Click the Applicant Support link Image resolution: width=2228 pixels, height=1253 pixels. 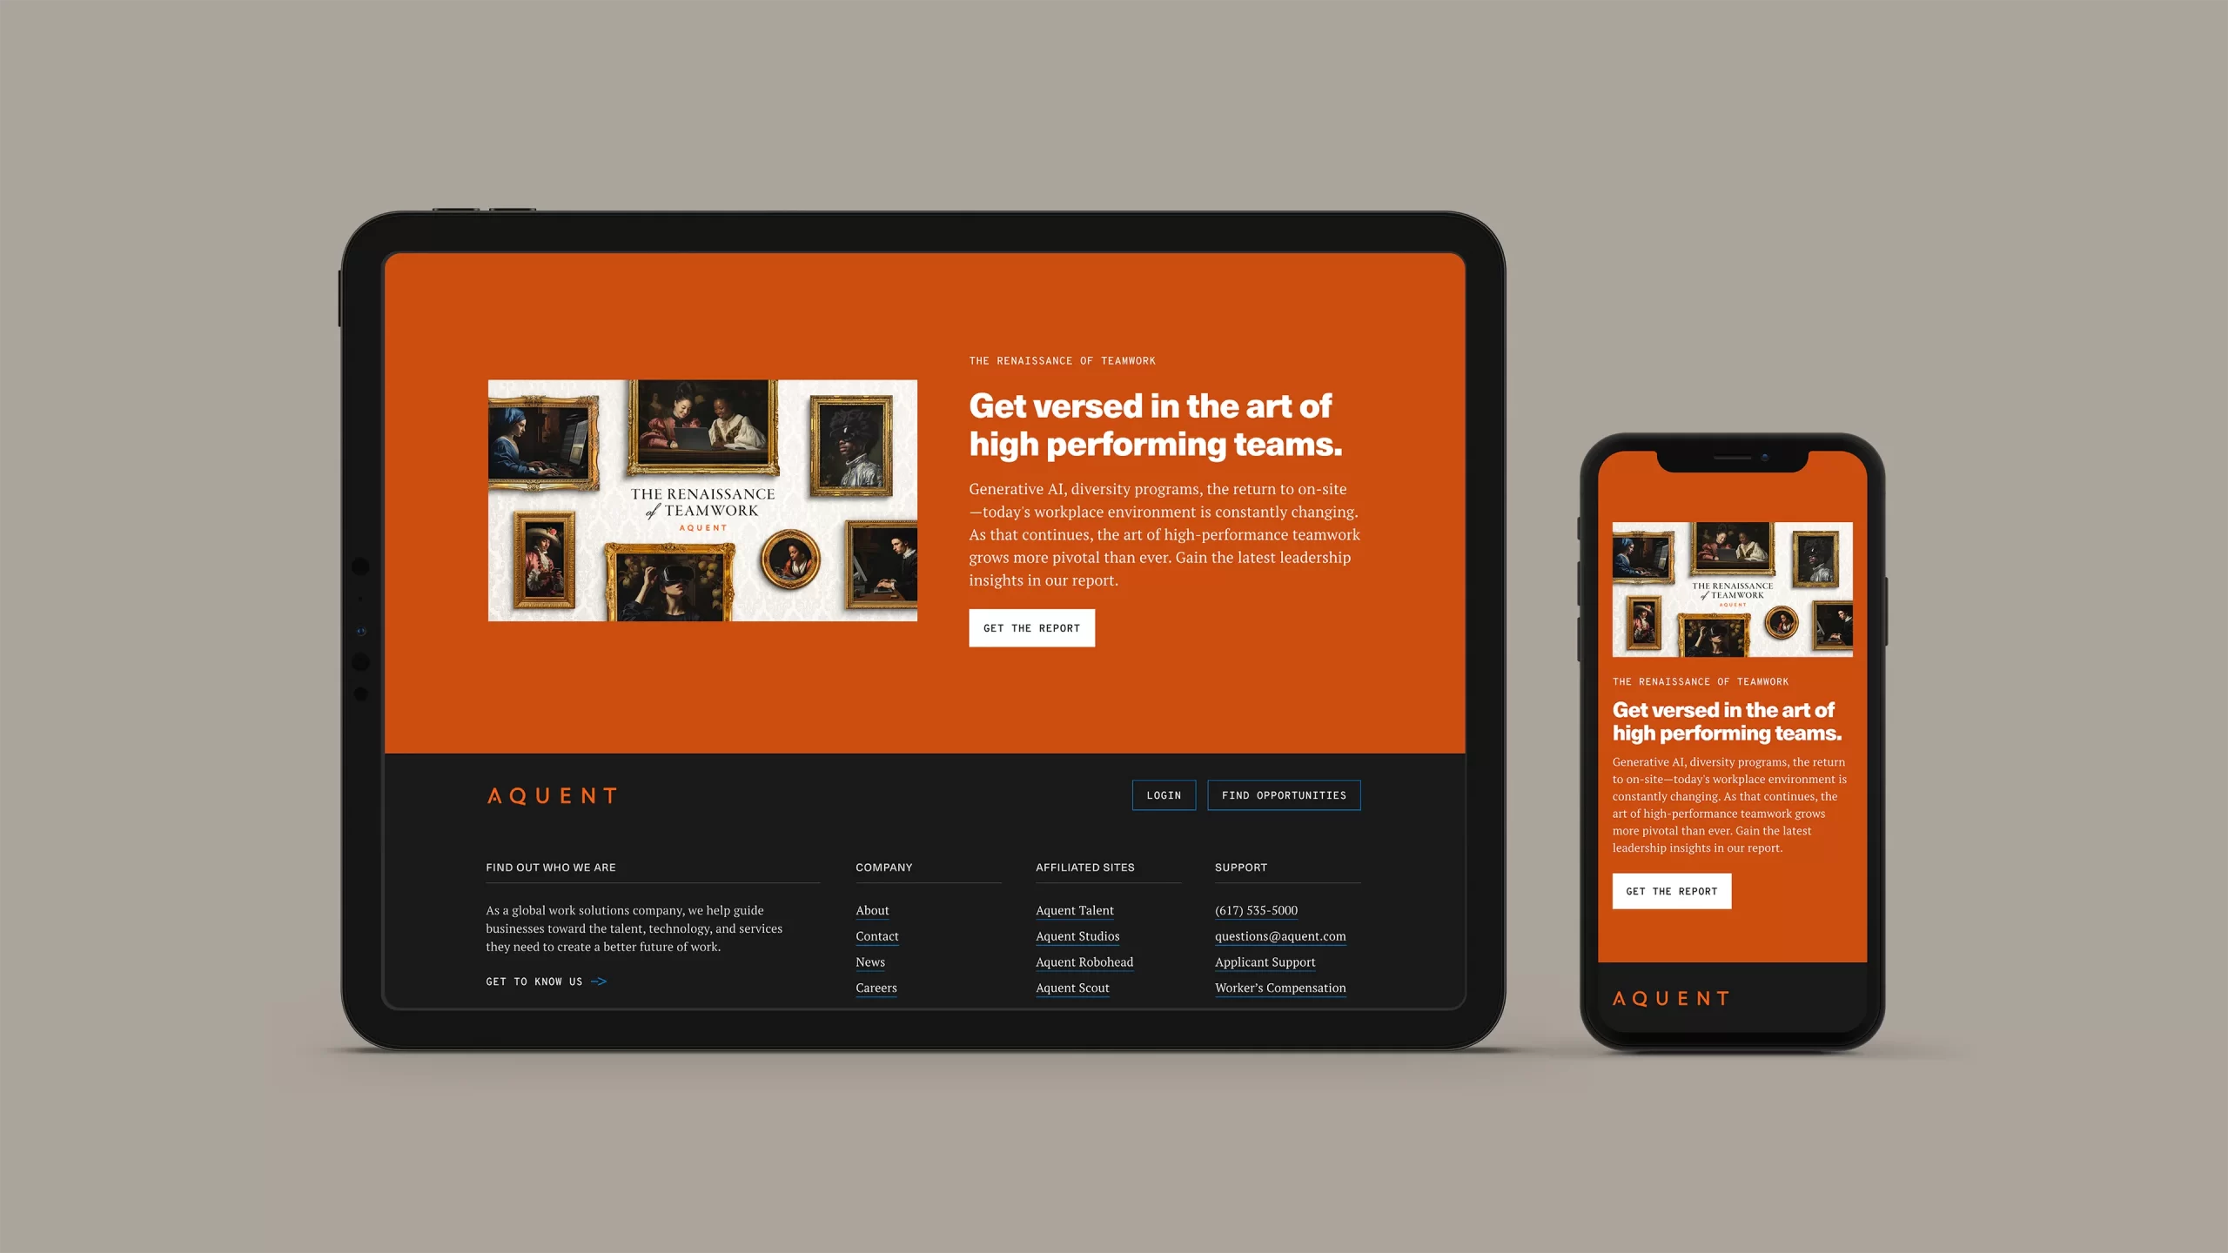1264,961
